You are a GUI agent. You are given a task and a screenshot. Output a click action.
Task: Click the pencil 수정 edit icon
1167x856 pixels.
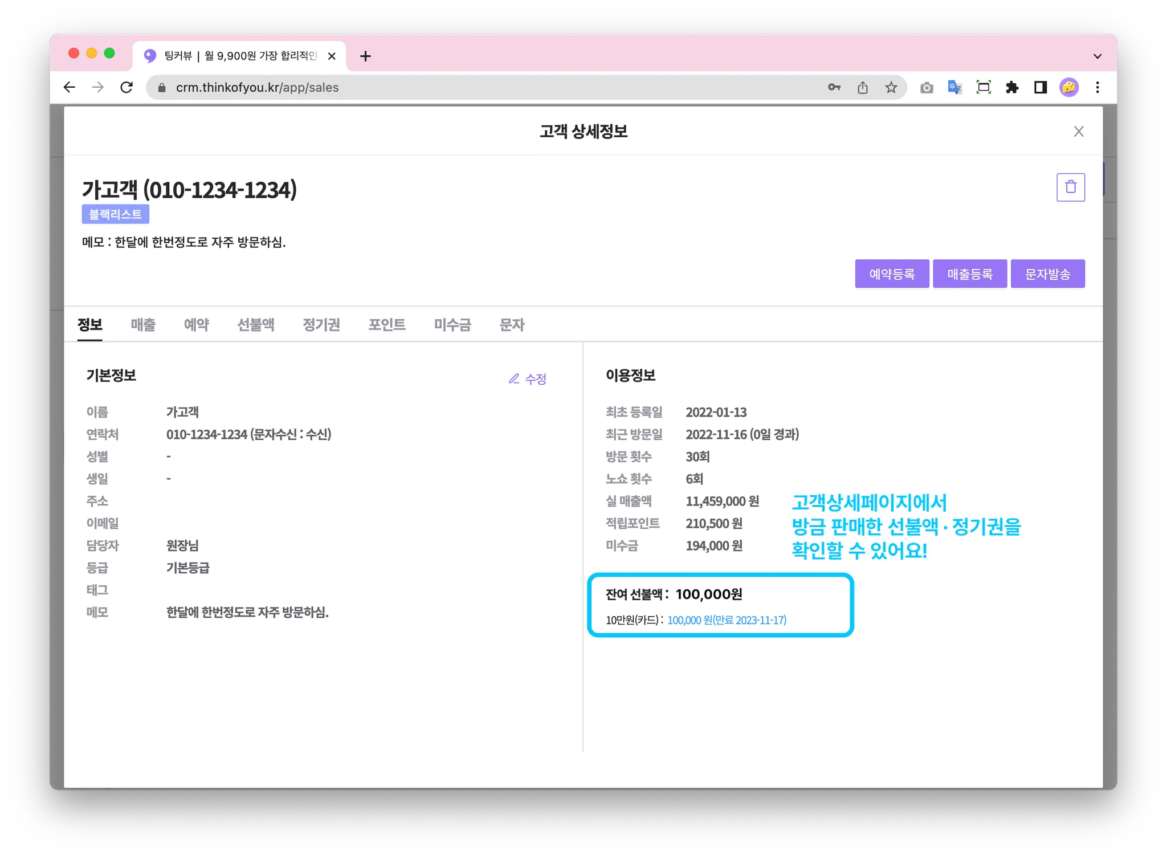pyautogui.click(x=515, y=379)
